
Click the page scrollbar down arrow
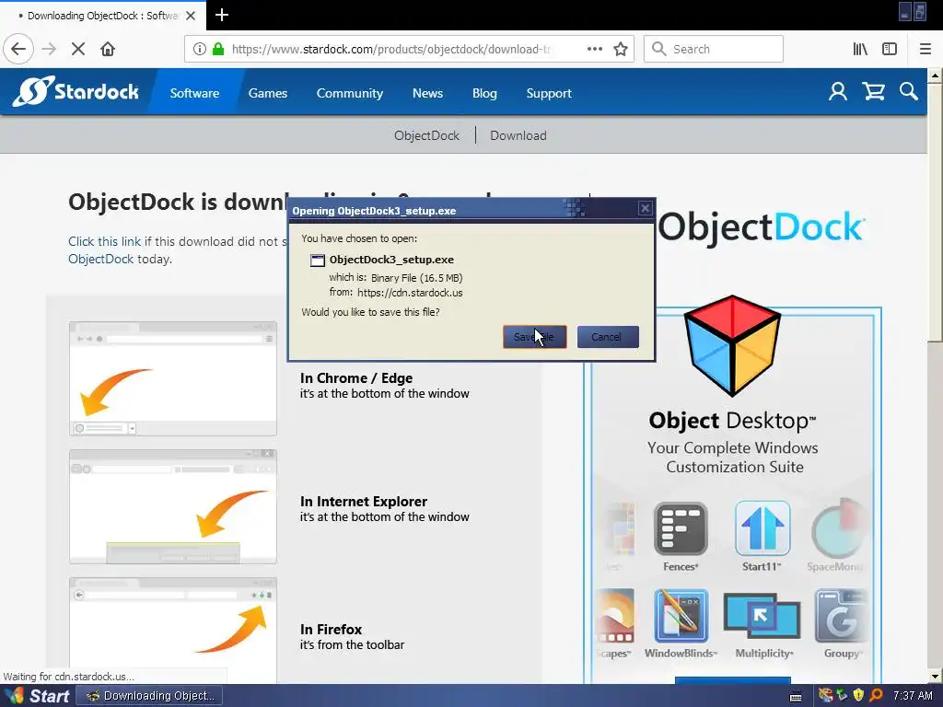(935, 676)
